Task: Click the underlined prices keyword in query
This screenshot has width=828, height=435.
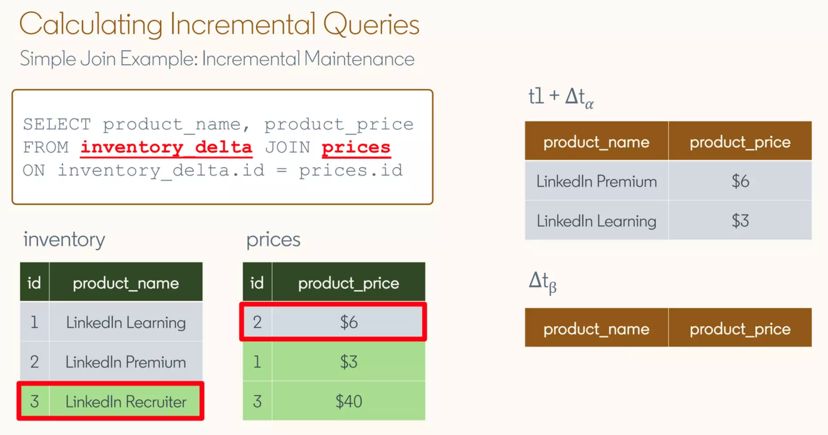Action: click(x=356, y=148)
